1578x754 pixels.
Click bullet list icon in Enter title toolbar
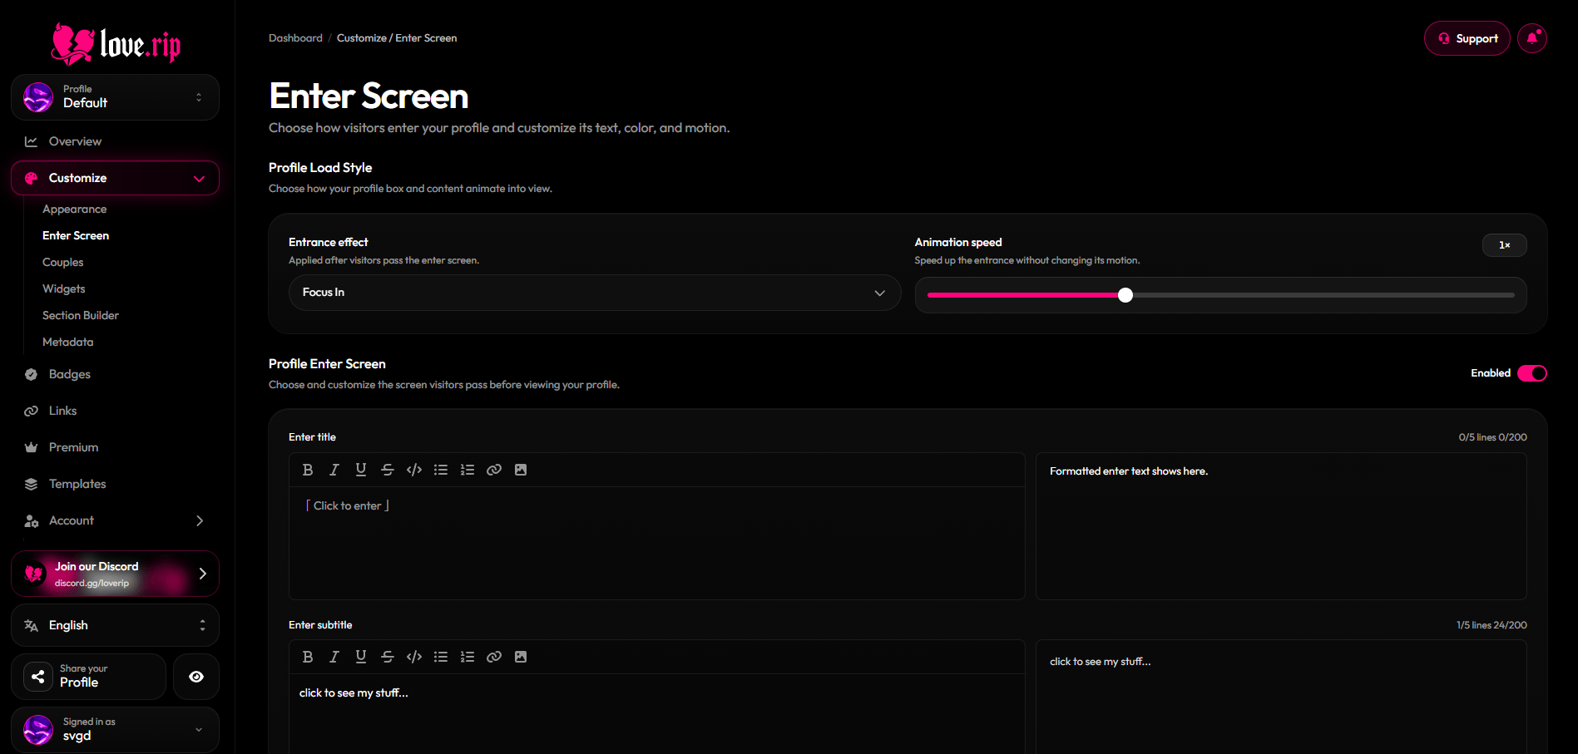tap(441, 470)
